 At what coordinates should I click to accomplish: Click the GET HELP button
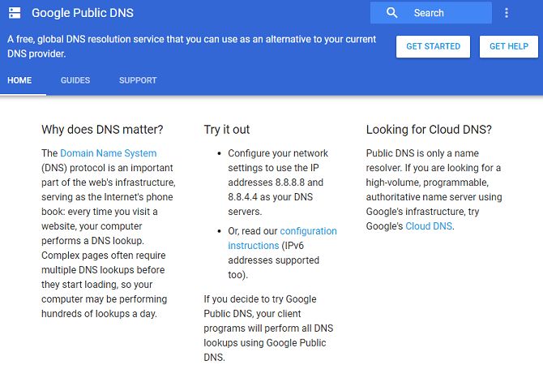click(509, 46)
